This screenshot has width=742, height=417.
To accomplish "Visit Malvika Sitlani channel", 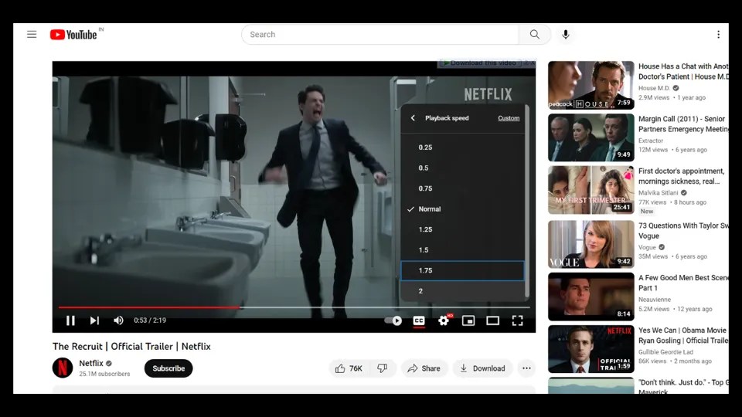I will [x=659, y=192].
